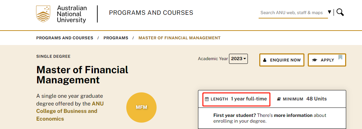Click the round yellow MFM badge
This screenshot has height=129, width=362.
point(141,107)
